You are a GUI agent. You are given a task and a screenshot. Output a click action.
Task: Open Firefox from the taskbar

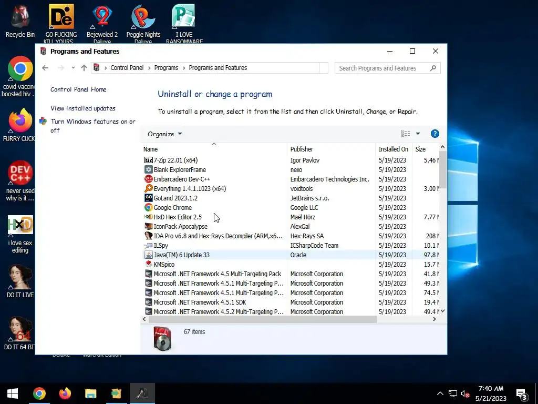(x=65, y=393)
